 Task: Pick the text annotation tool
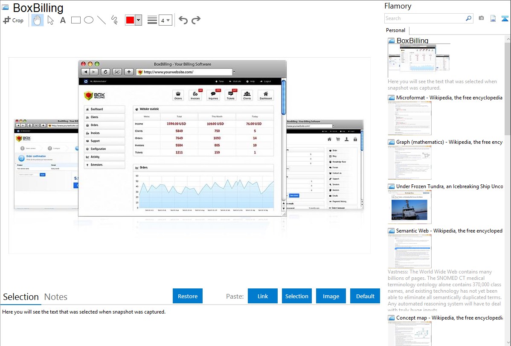(63, 20)
